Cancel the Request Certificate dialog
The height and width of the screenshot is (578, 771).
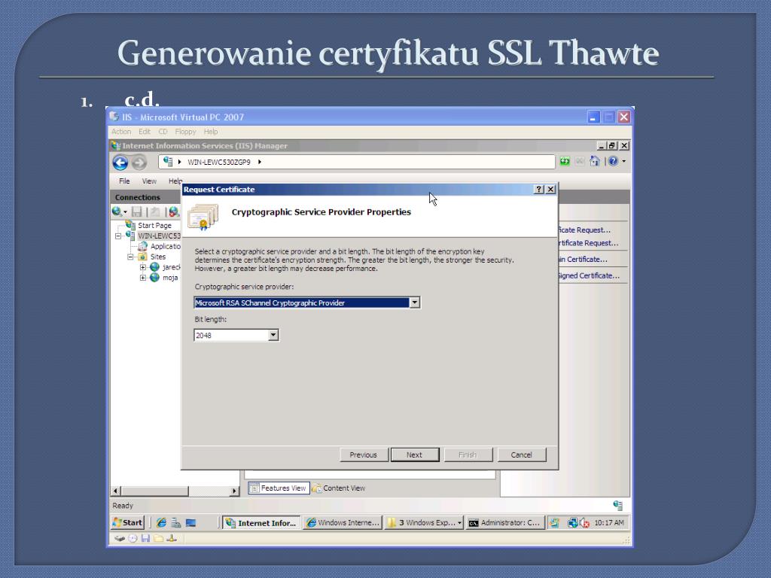click(x=521, y=455)
